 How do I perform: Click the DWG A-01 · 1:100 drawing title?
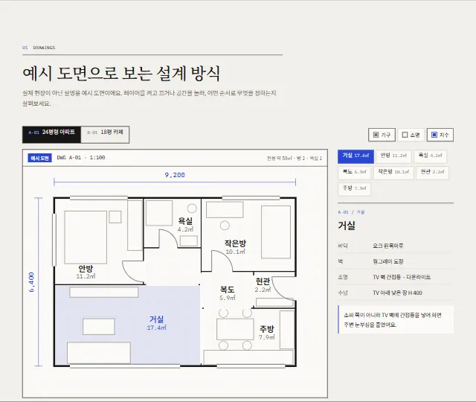81,158
